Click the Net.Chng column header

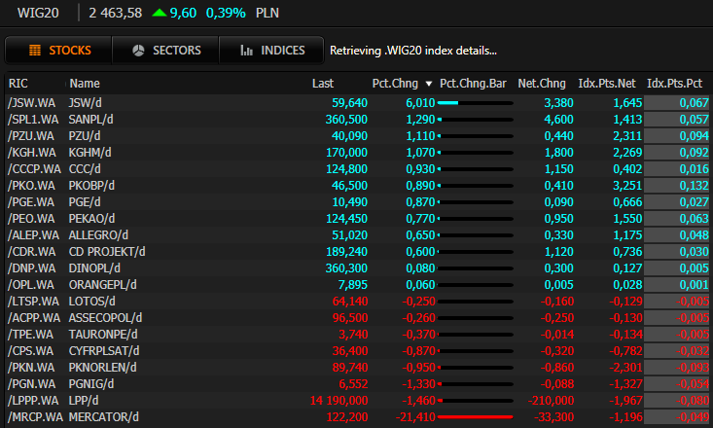(x=542, y=84)
